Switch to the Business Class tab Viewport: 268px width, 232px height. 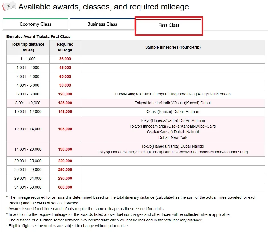click(x=102, y=24)
